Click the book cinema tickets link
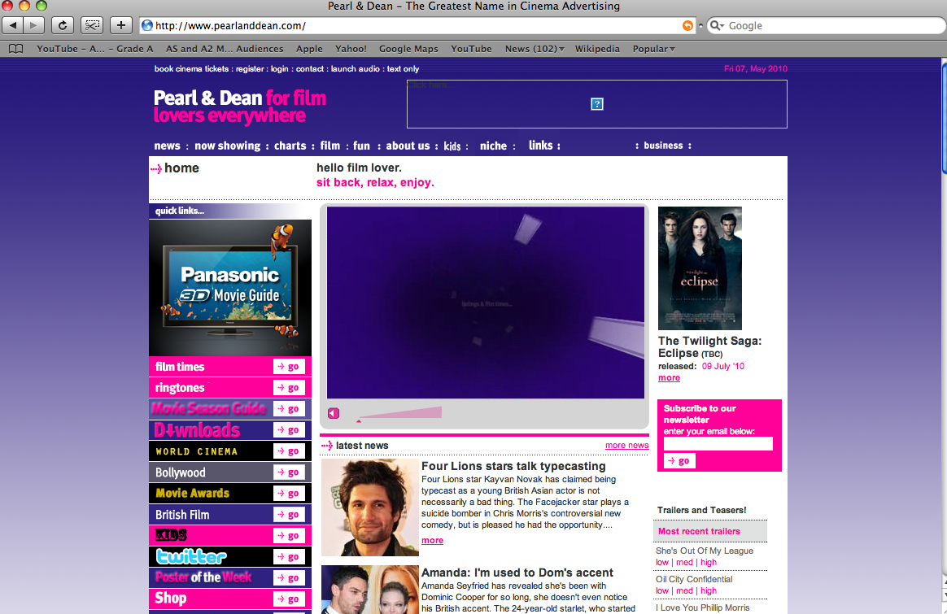Image resolution: width=947 pixels, height=614 pixels. (x=191, y=69)
